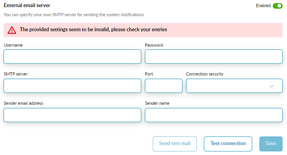Select the Password input field
The height and width of the screenshot is (155, 287).
coord(214,57)
